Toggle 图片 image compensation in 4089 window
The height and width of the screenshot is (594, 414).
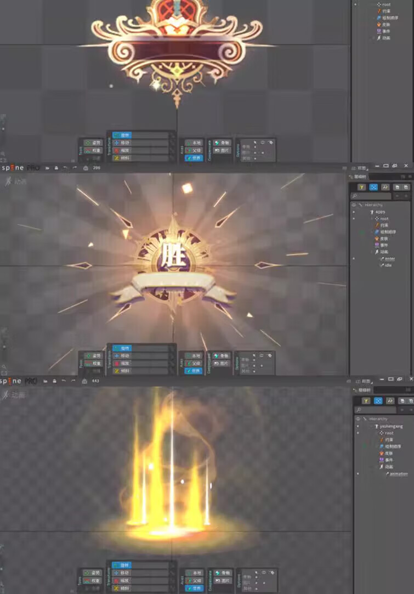(x=222, y=363)
